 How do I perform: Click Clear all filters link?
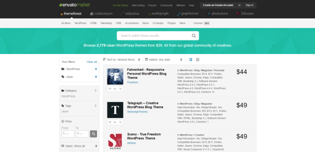point(92,62)
